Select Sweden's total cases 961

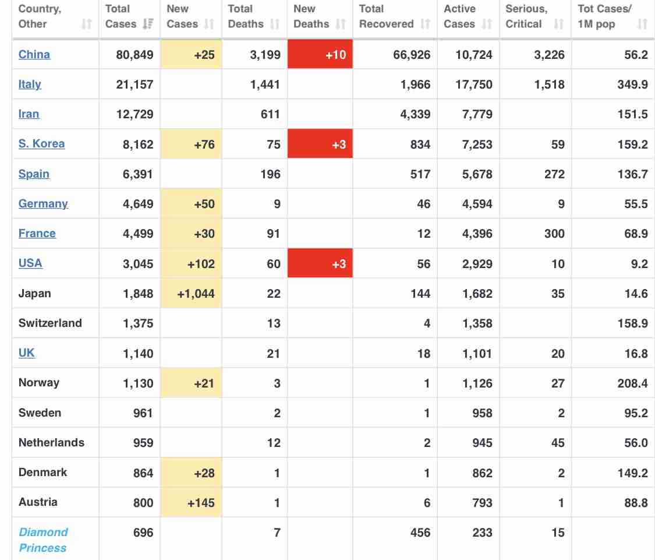click(143, 413)
